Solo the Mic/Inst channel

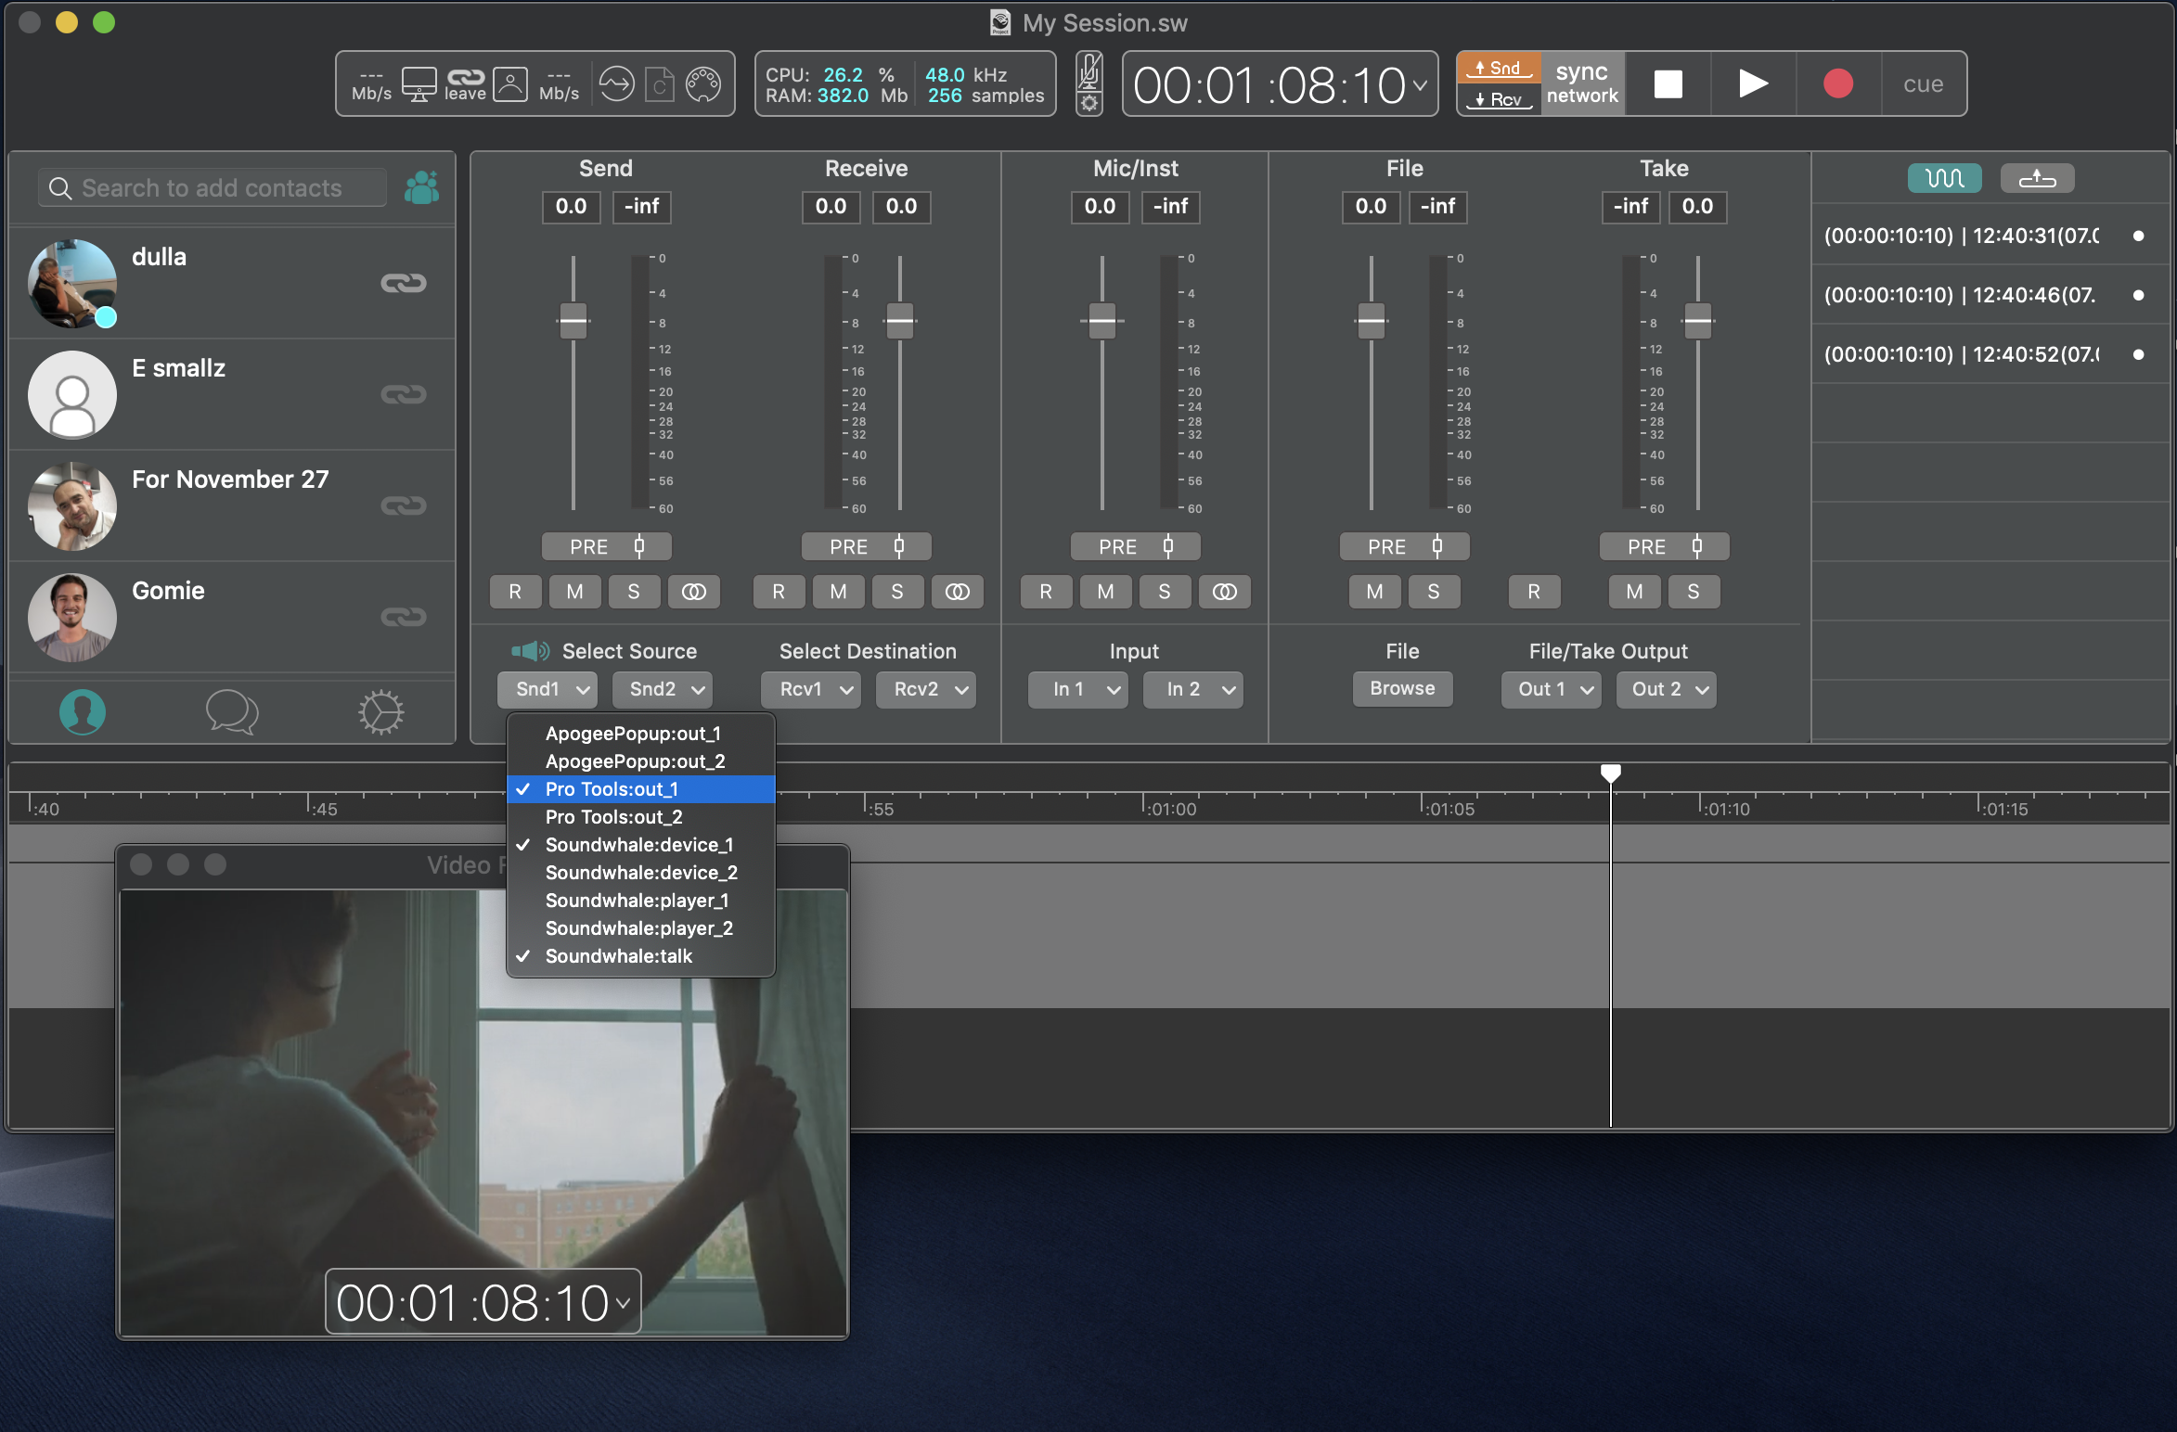coord(1164,592)
